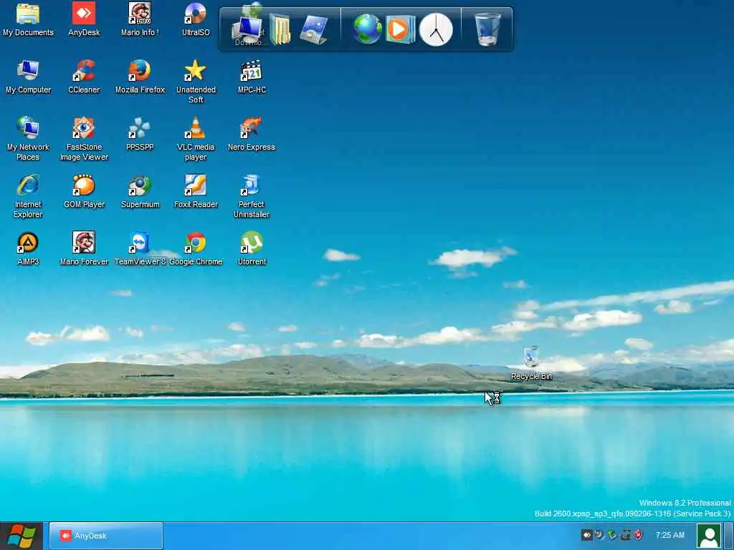Viewport: 734px width, 550px height.
Task: Open FastStone Image Viewer shortcut
Action: pos(84,139)
